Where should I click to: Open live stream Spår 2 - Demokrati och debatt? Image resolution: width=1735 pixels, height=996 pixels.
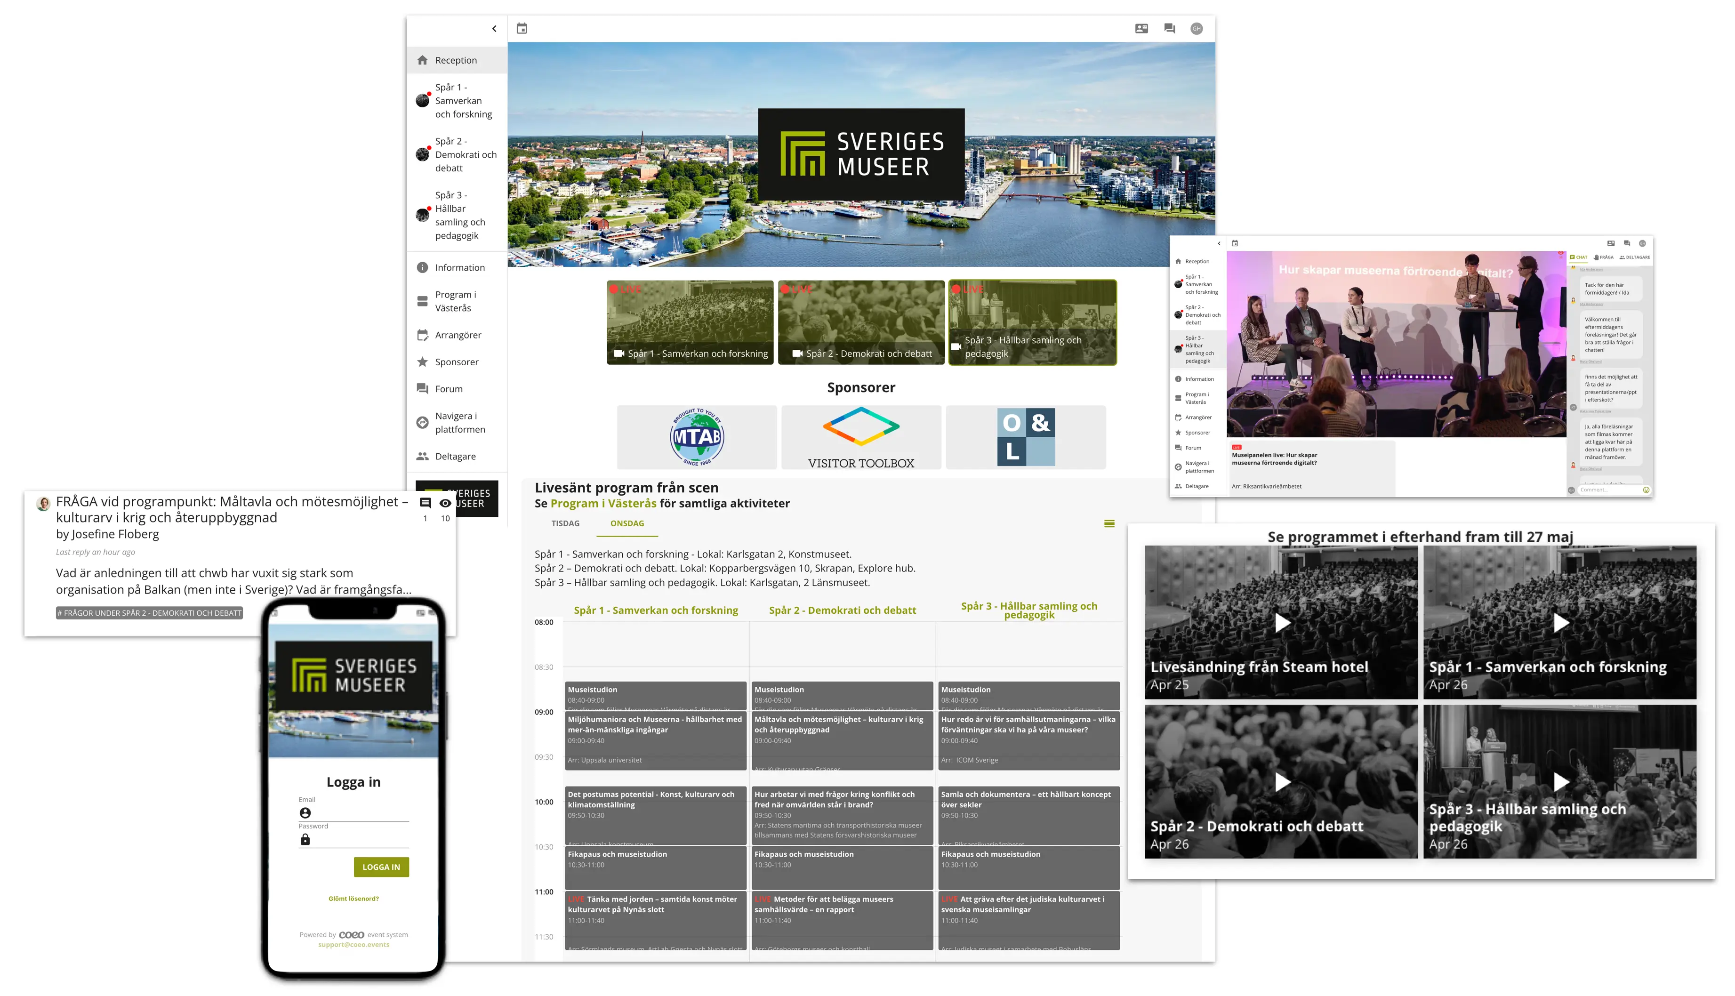tap(861, 322)
